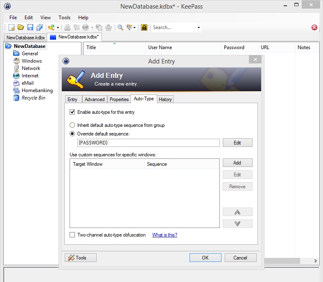Screen dimensions: 323x282
Task: Open the Tools button in Add Entry
Action: [81, 258]
